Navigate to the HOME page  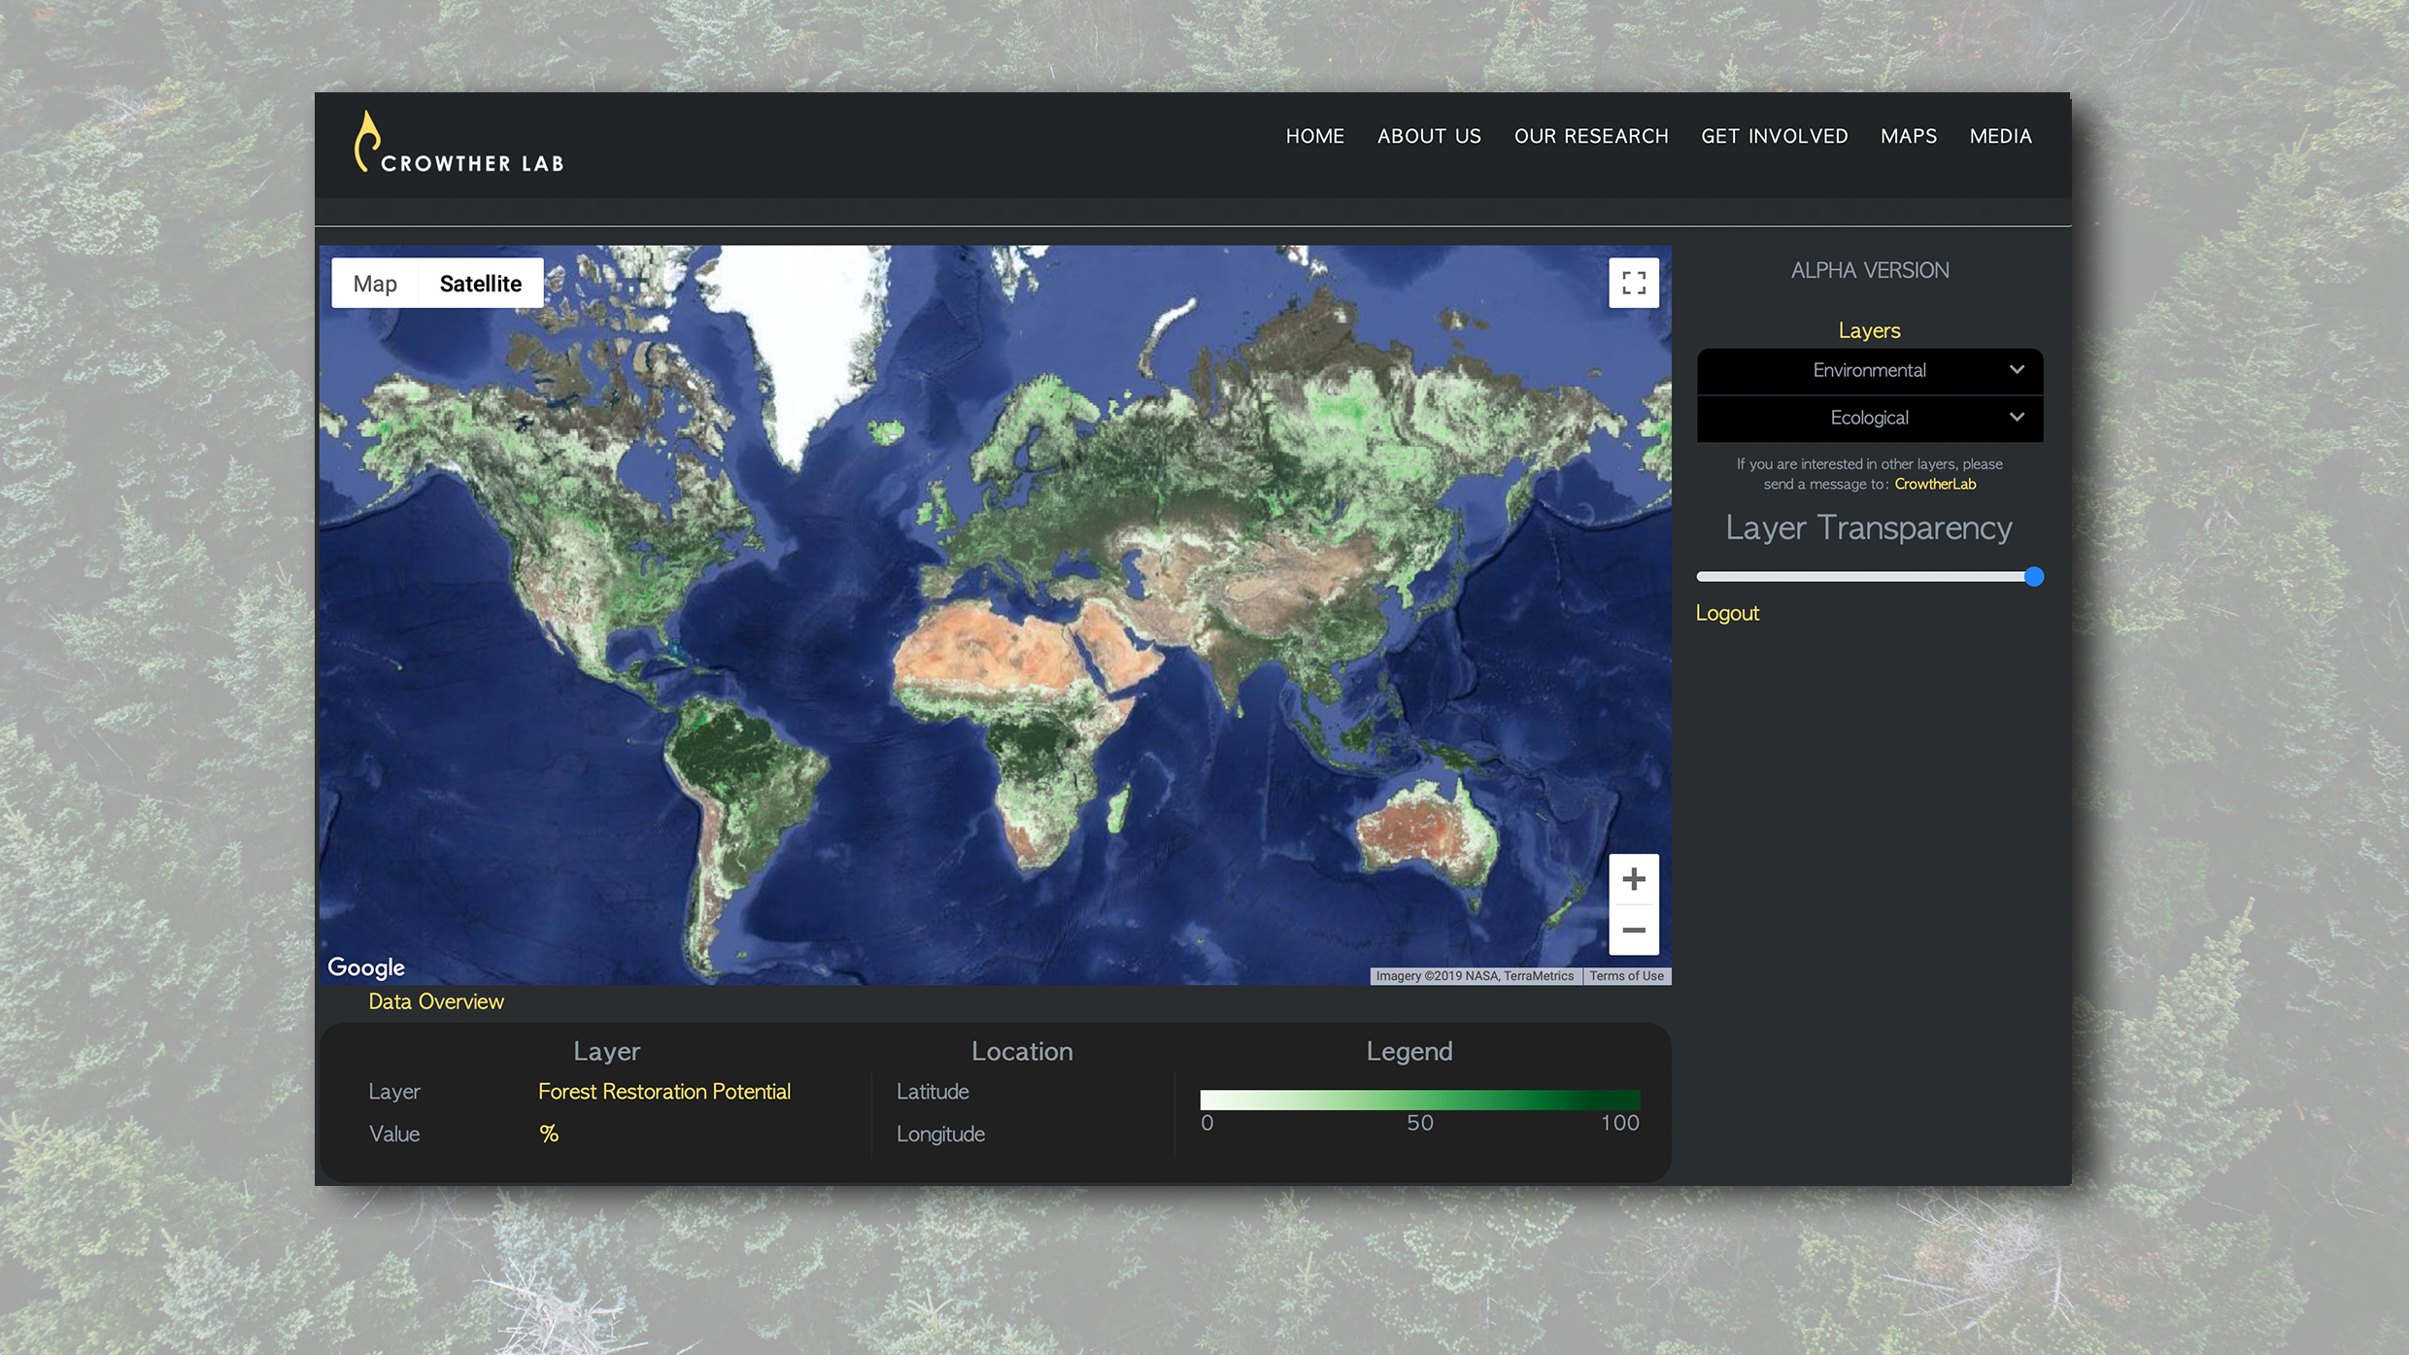(1314, 136)
